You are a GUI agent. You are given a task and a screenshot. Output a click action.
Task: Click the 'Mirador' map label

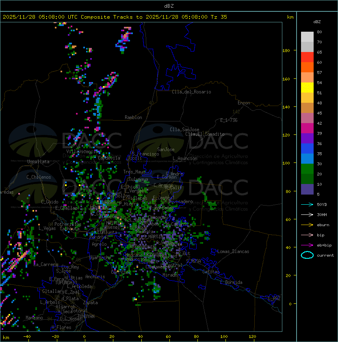pyautogui.click(x=171, y=275)
